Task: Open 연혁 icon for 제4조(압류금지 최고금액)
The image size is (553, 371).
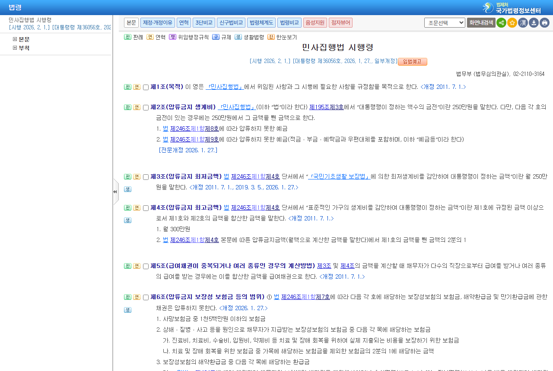Action: pos(137,208)
